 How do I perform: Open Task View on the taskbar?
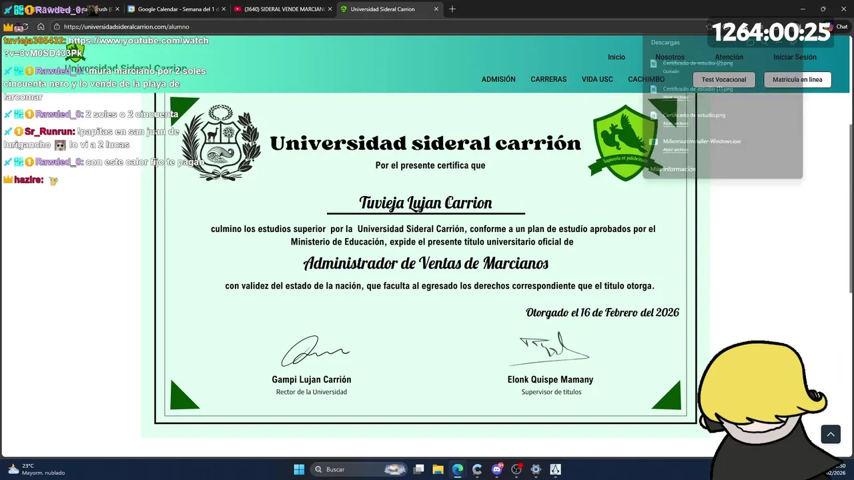tap(419, 469)
